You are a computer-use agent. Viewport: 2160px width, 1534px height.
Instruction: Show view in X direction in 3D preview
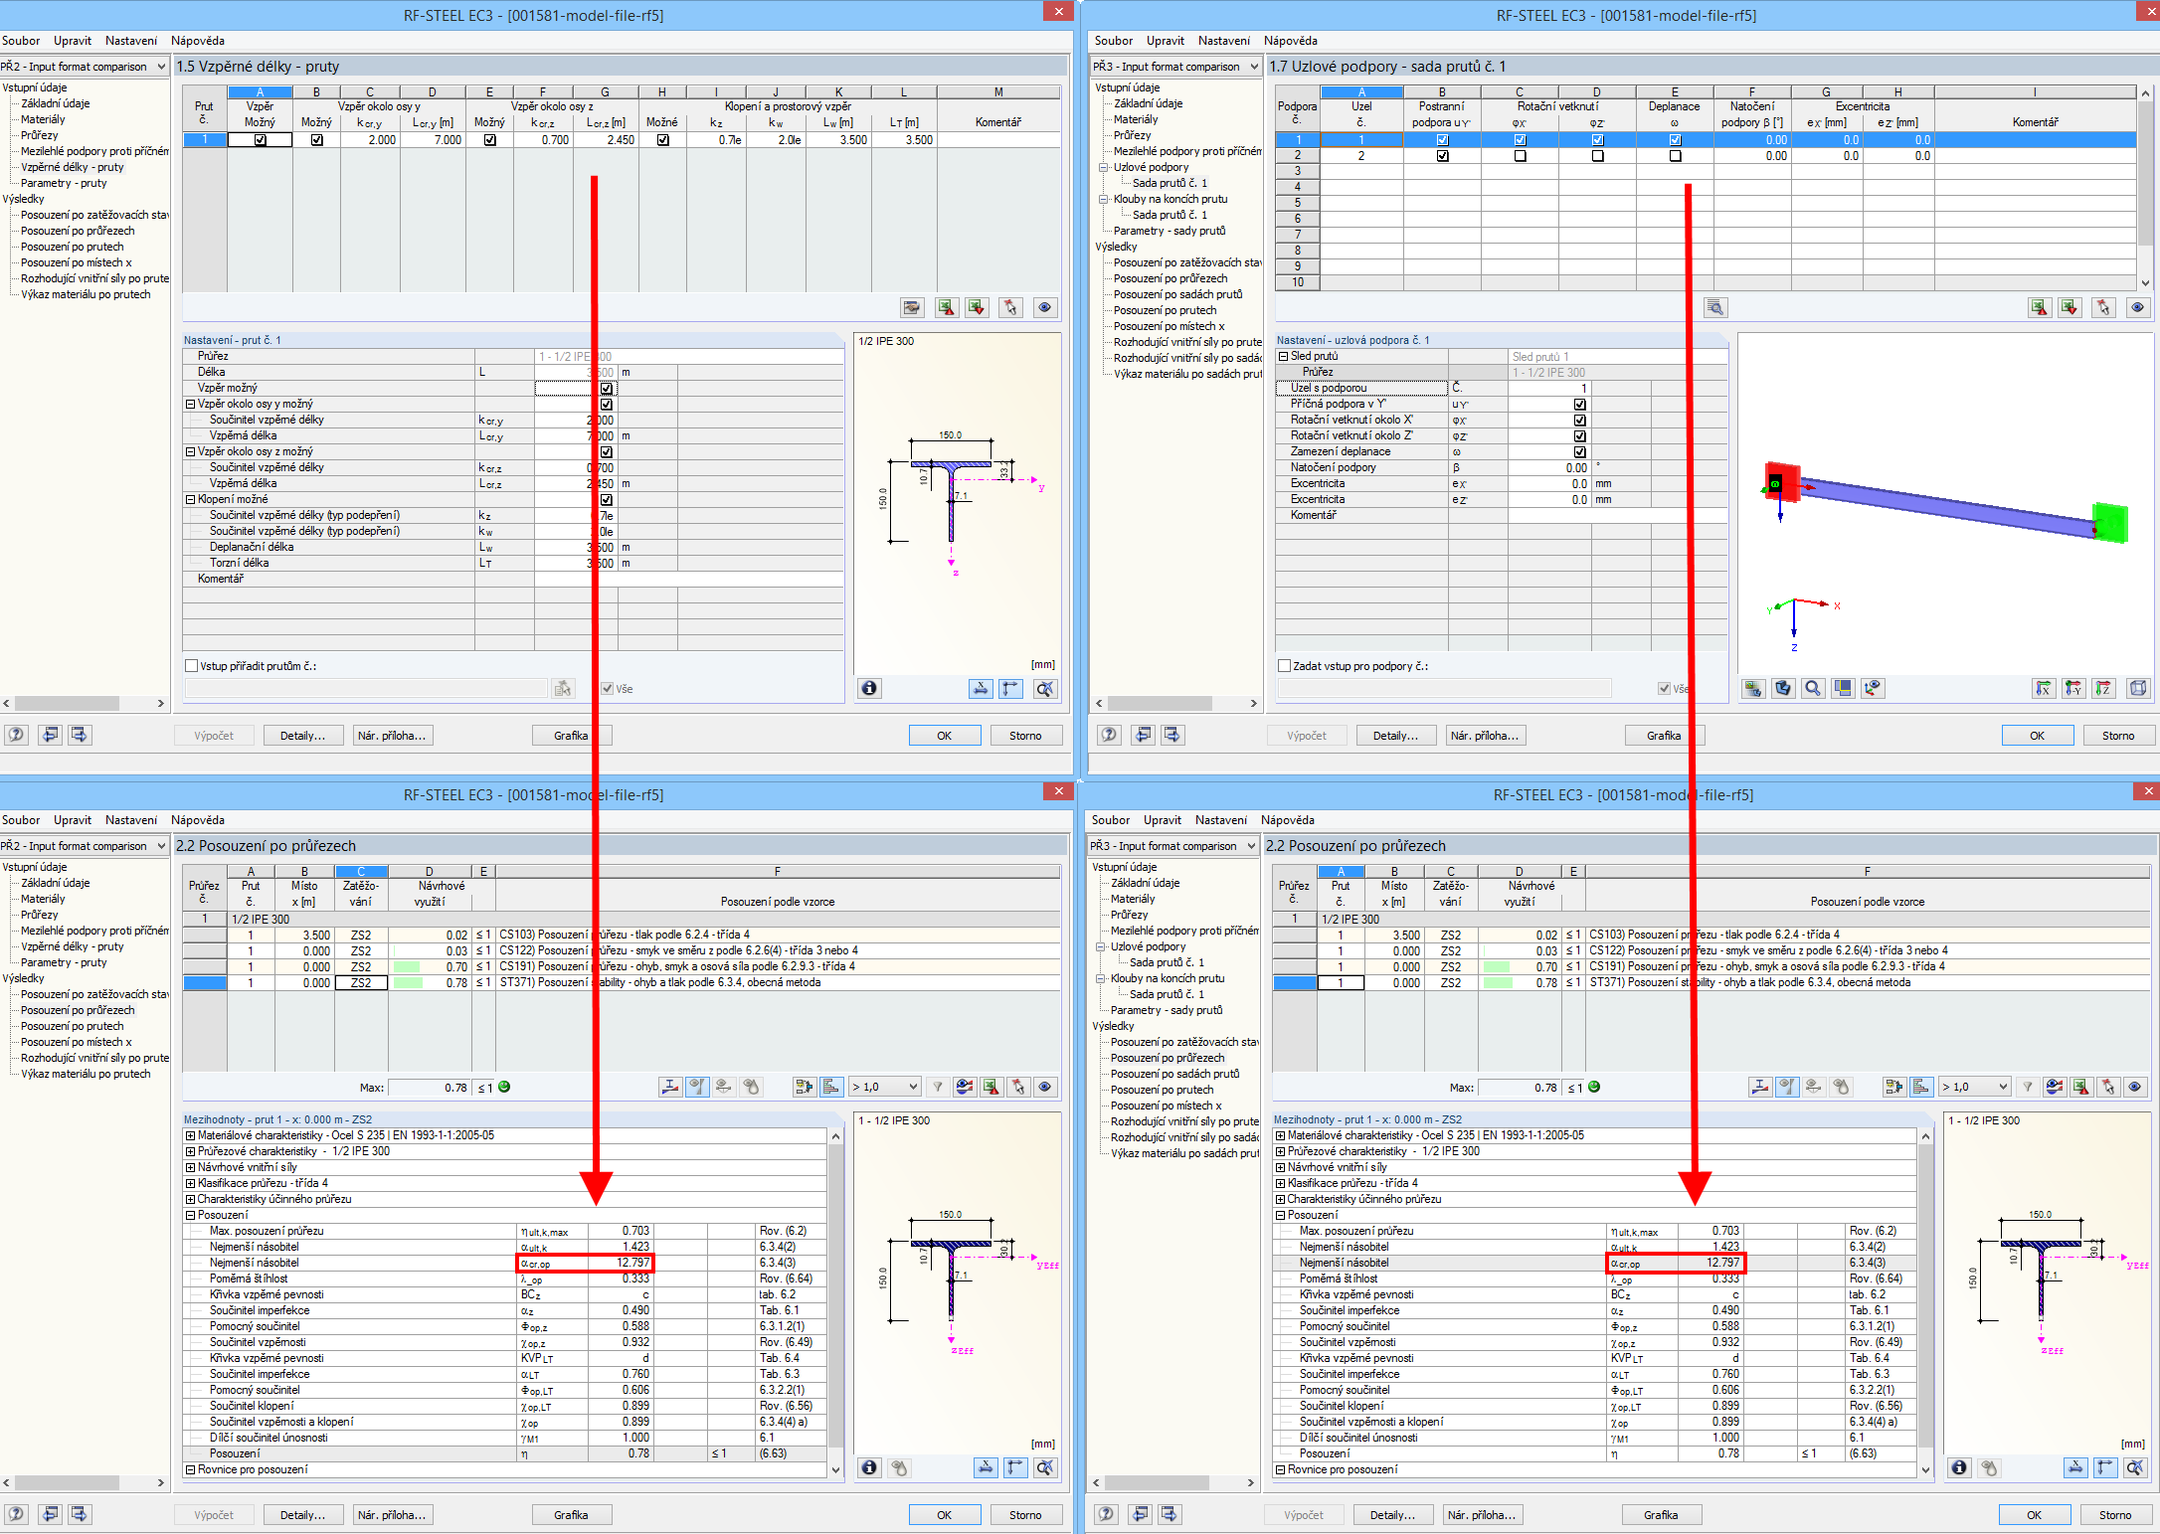[2044, 688]
